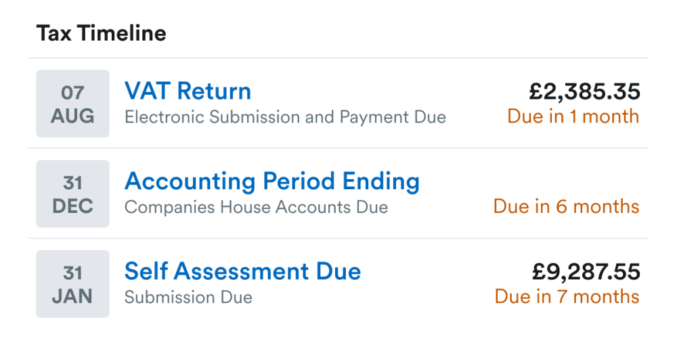This screenshot has width=677, height=338.
Task: Open the Accounting Period Ending link
Action: 272,181
